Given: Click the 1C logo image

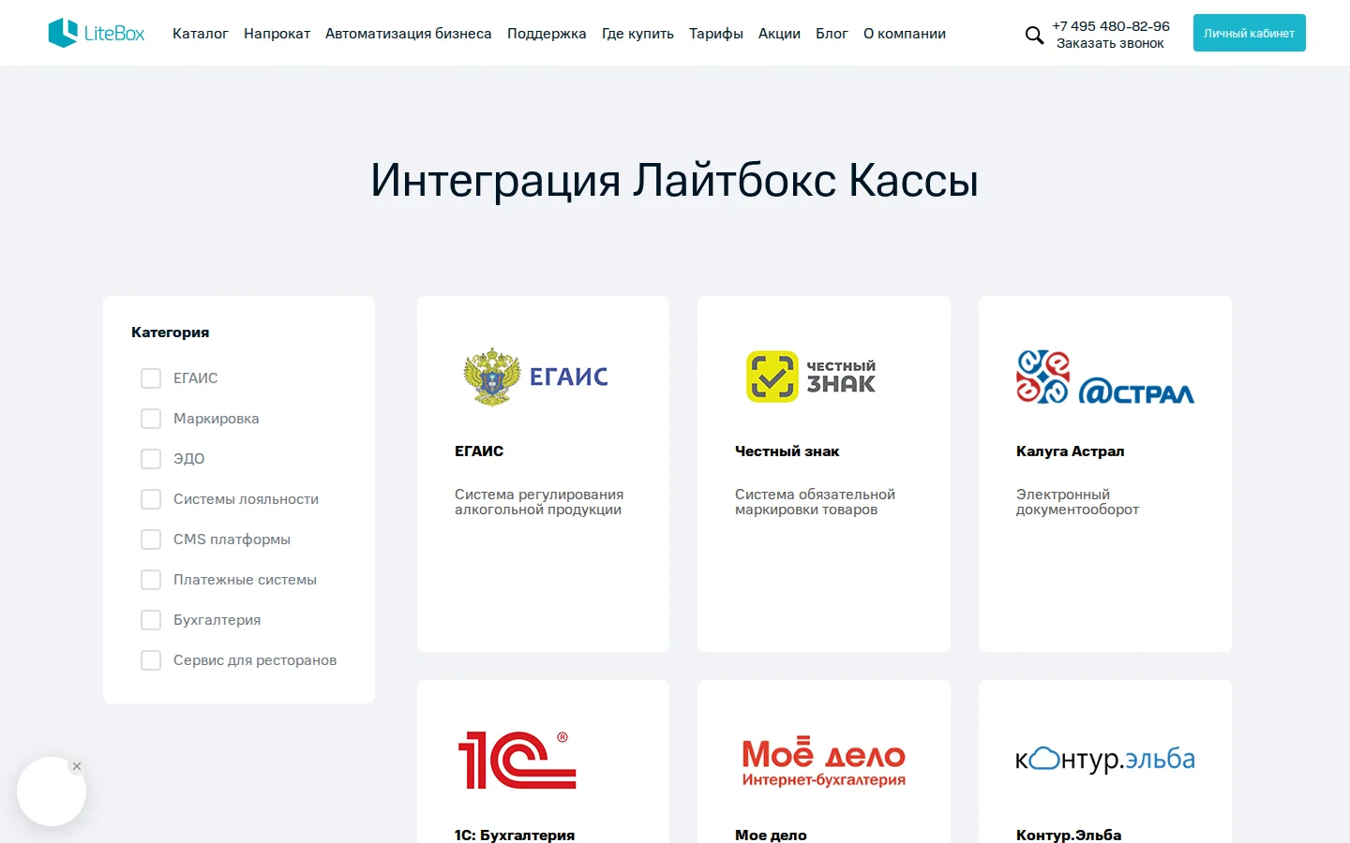Looking at the screenshot, I should [517, 760].
